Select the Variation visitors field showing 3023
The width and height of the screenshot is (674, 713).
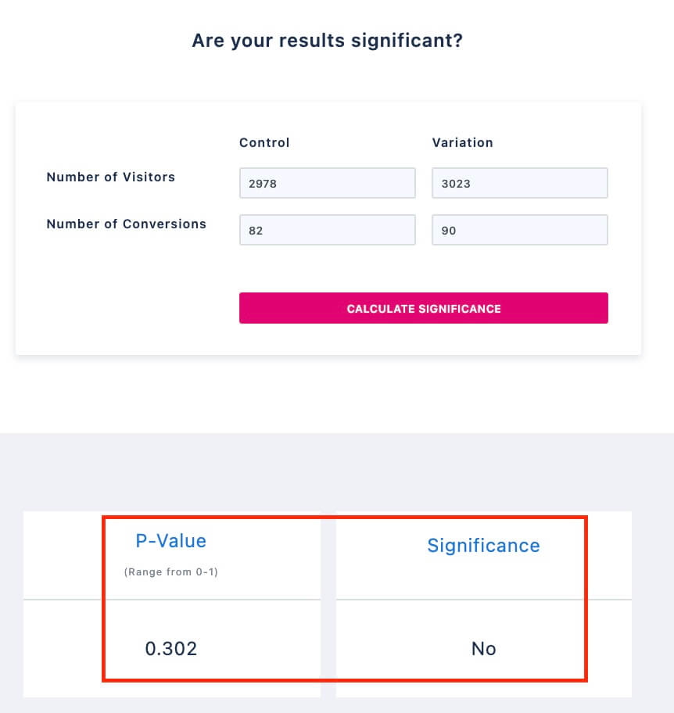tap(520, 183)
